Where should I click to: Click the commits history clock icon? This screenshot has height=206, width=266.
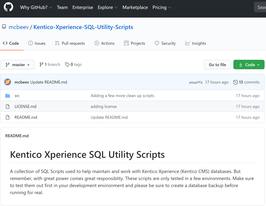pos(236,82)
